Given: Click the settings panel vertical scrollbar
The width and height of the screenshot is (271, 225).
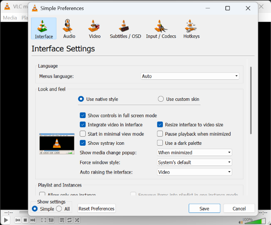Looking at the screenshot, I should click(251, 100).
